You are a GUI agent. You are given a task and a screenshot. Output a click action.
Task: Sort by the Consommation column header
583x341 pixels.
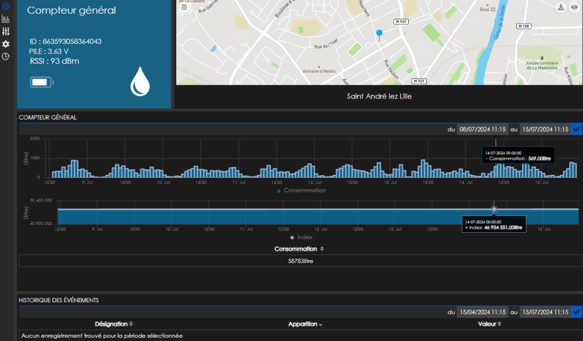coord(299,249)
